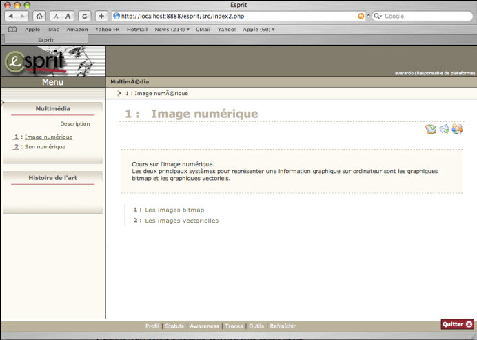Image resolution: width=477 pixels, height=340 pixels.
Task: Click the envelope mail icon
Action: coord(444,129)
